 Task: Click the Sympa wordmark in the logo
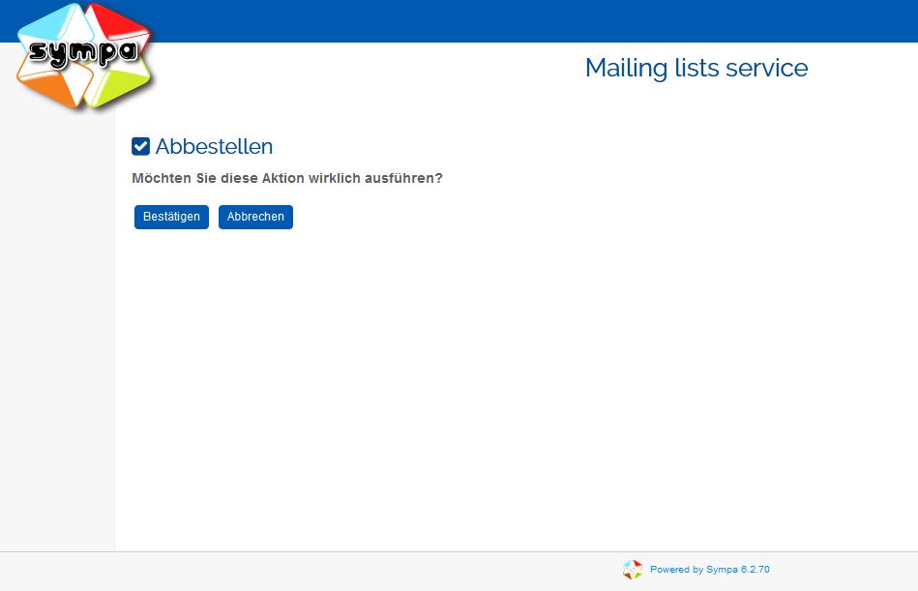point(81,51)
